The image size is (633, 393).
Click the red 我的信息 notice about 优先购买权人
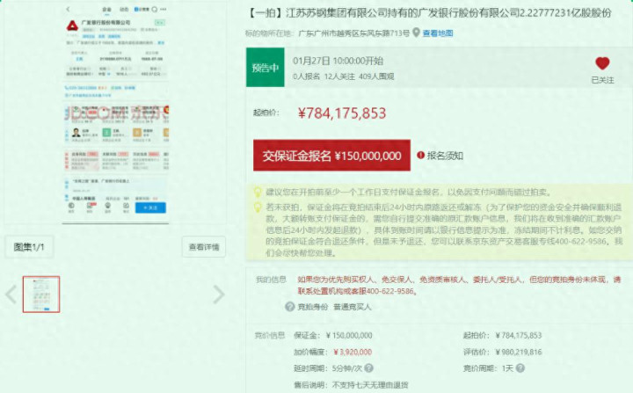pyautogui.click(x=459, y=285)
